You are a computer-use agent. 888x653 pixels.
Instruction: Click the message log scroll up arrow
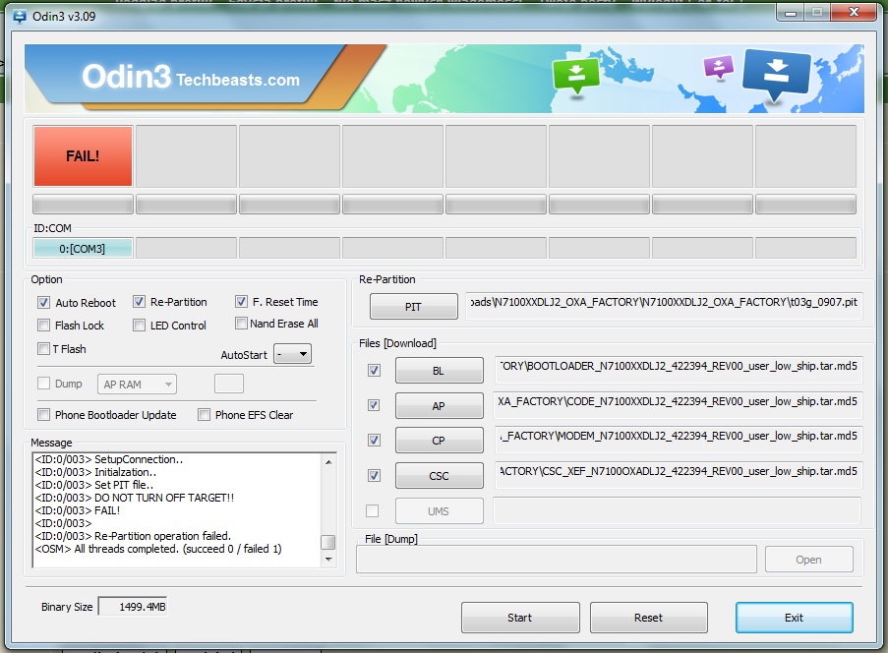tap(328, 462)
